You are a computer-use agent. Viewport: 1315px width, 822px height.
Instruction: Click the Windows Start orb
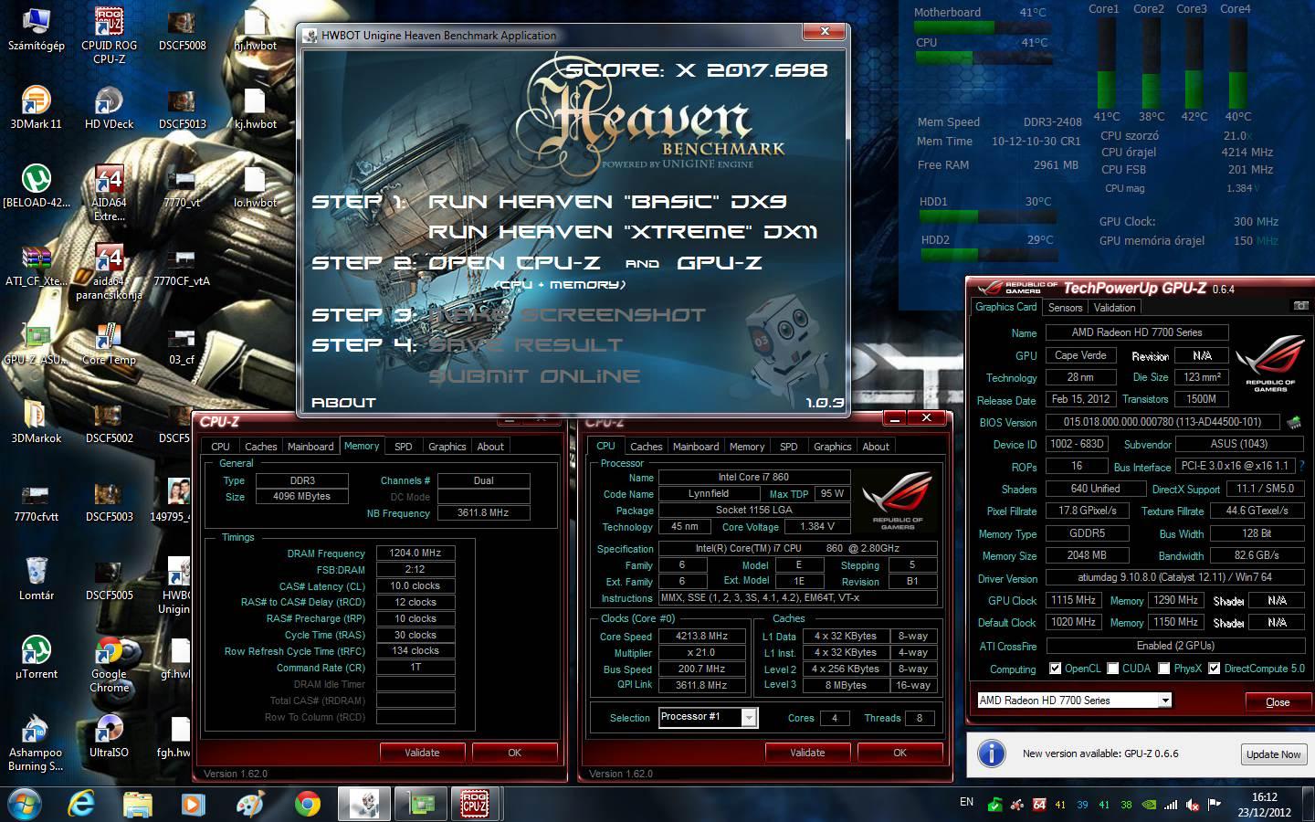coord(25,803)
